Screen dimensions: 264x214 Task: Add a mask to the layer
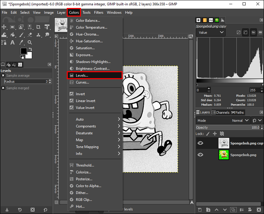[x=250, y=210]
